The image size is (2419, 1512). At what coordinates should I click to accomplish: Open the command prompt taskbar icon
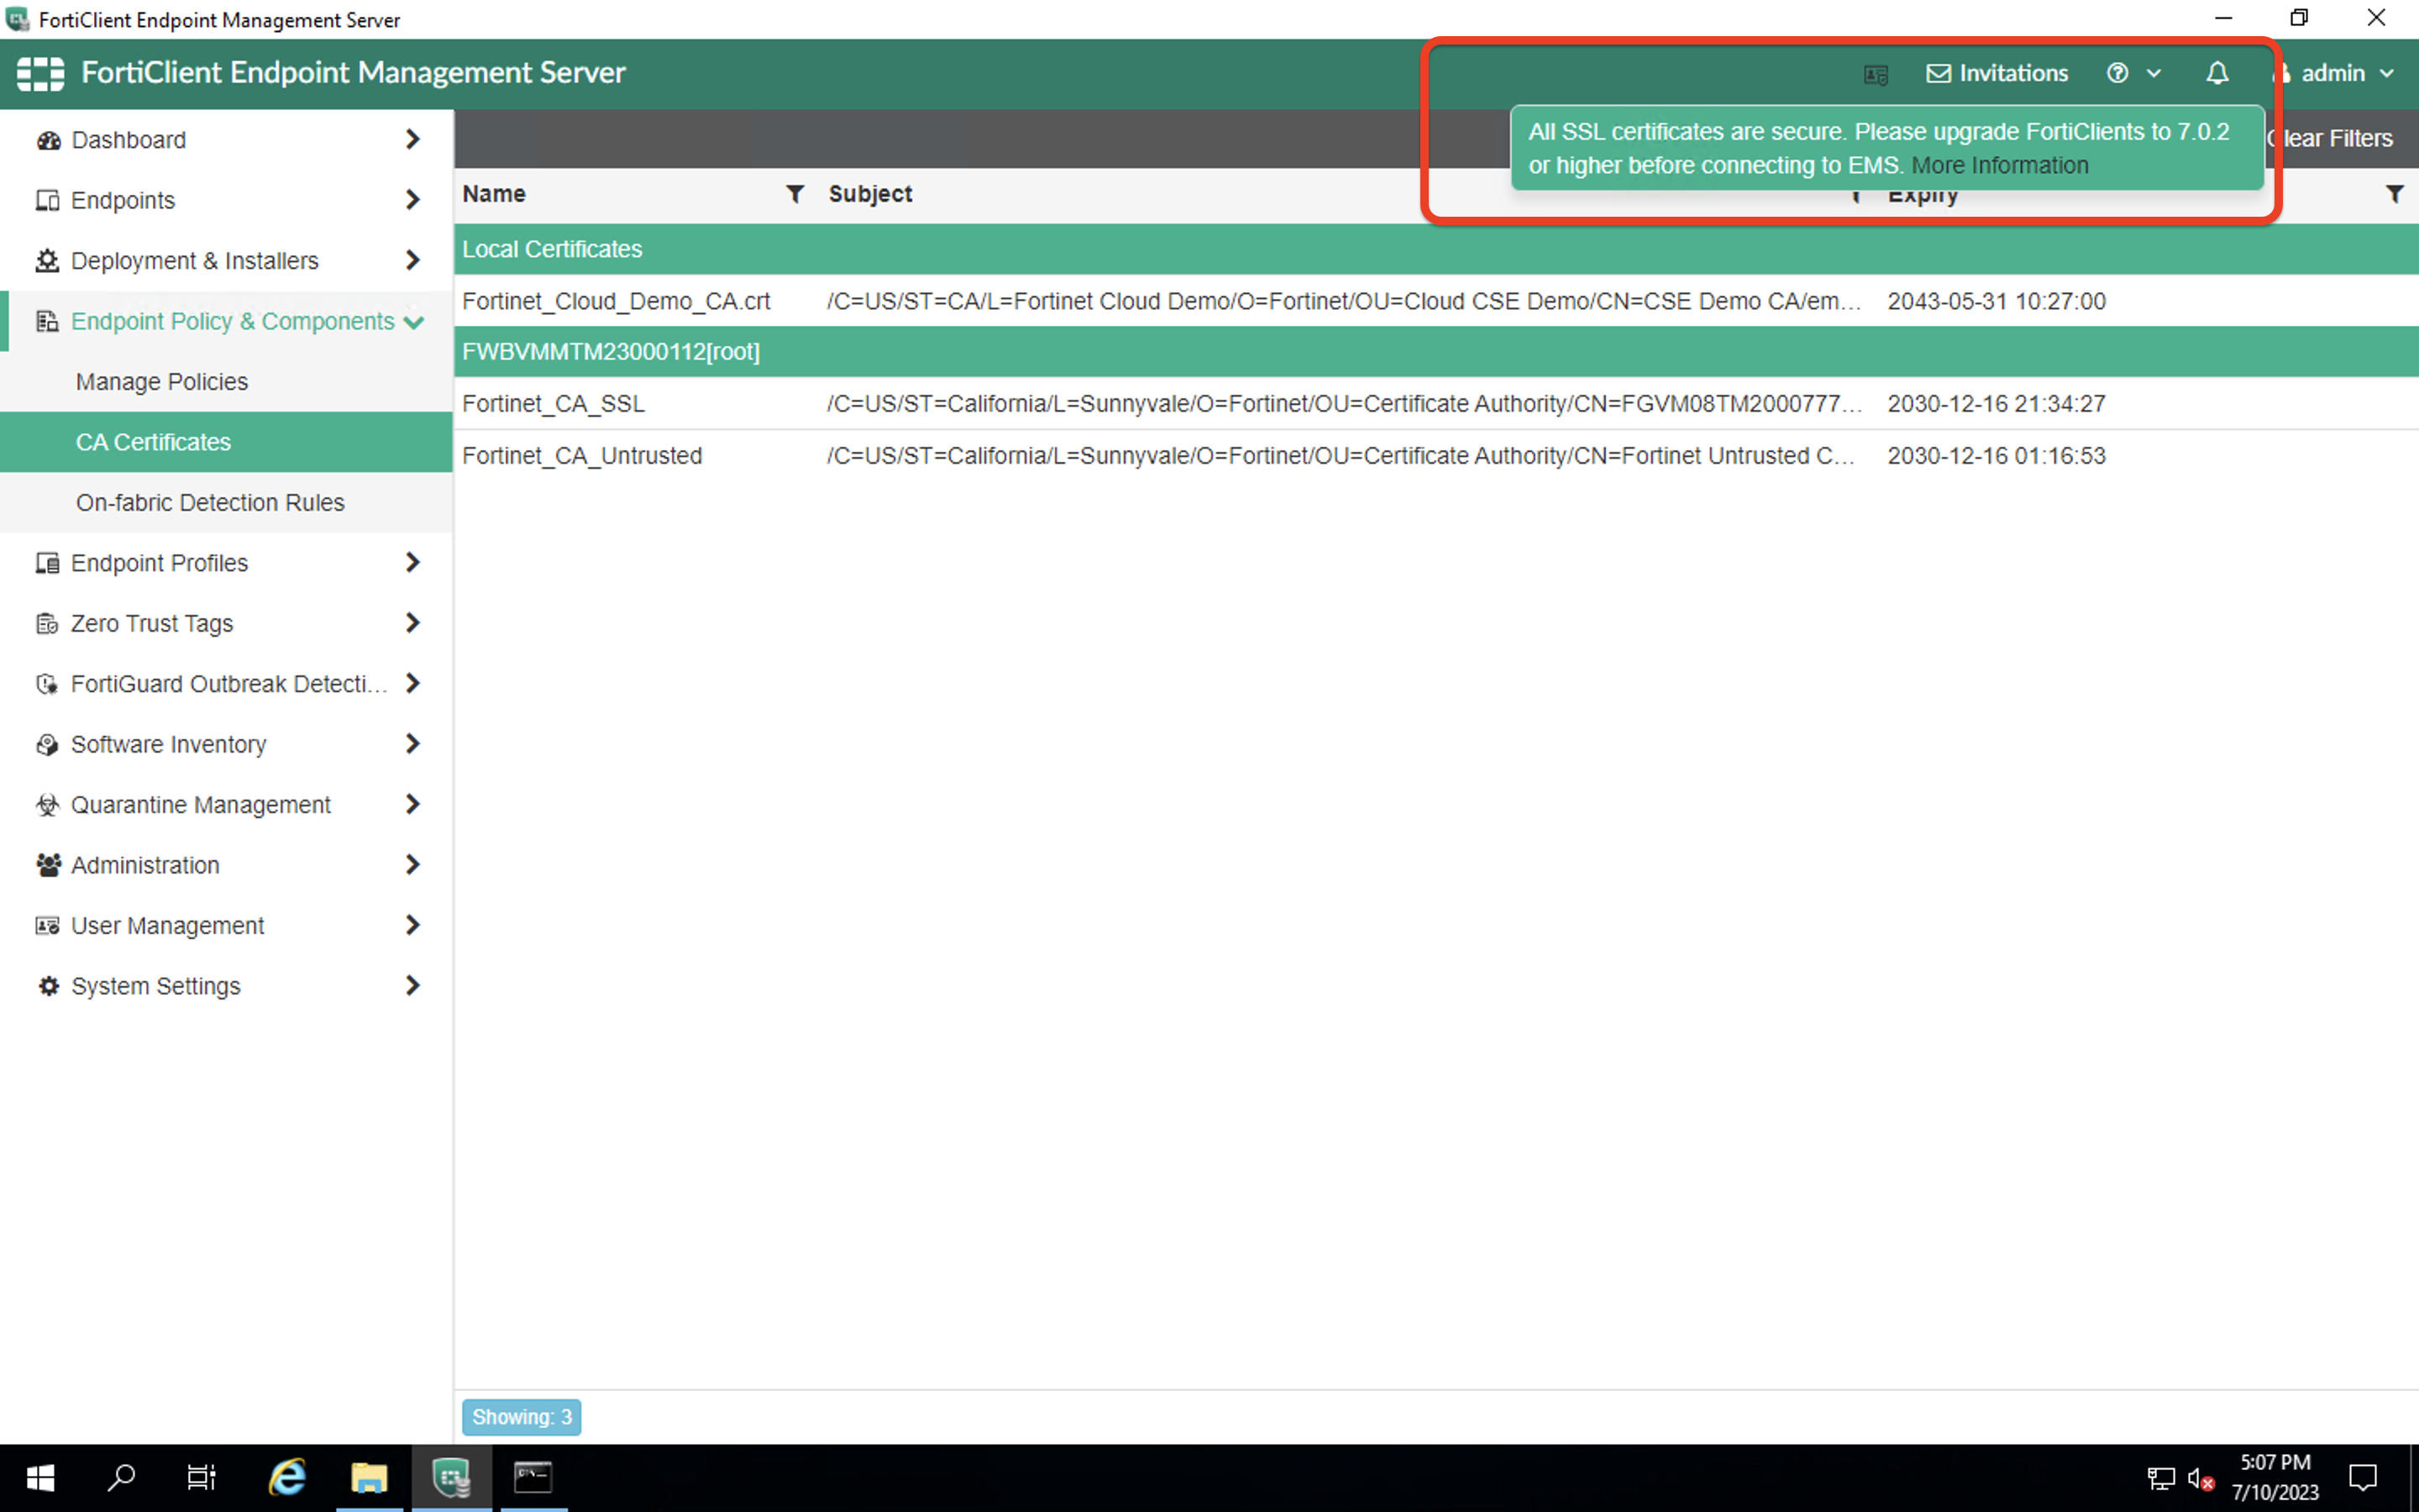pyautogui.click(x=533, y=1477)
